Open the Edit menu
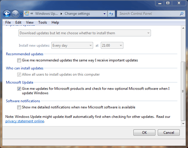The image size is (188, 148). coord(18,22)
